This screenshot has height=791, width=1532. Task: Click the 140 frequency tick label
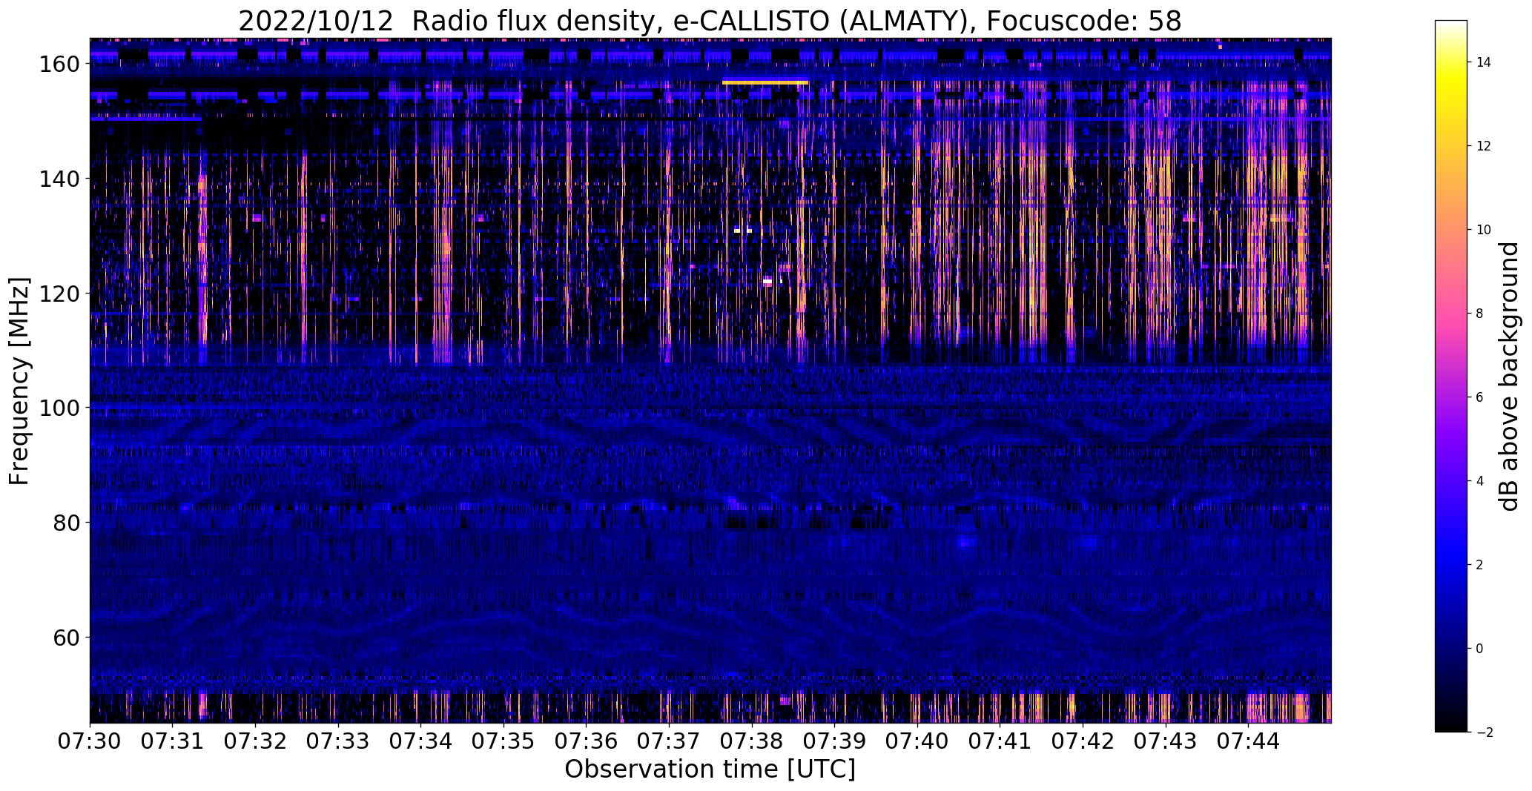59,179
